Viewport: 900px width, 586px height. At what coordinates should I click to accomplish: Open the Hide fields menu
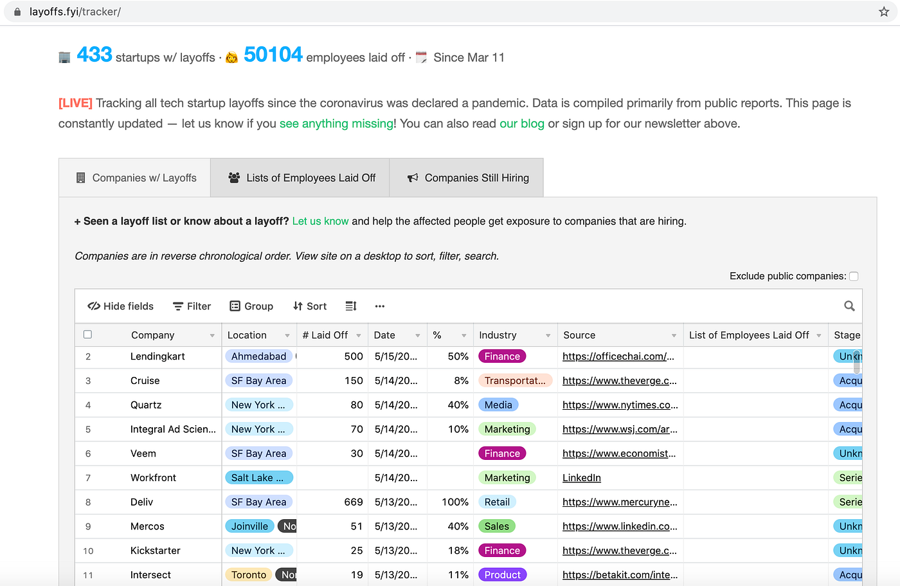pos(121,306)
